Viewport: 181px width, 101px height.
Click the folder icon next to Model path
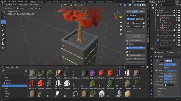[143, 27]
